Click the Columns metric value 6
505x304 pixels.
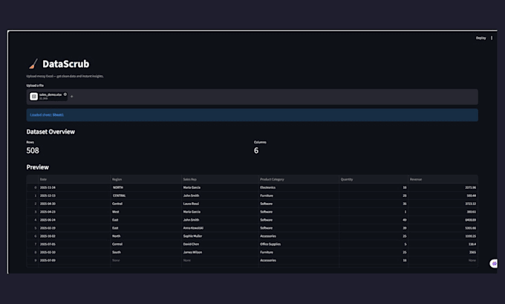coord(256,151)
